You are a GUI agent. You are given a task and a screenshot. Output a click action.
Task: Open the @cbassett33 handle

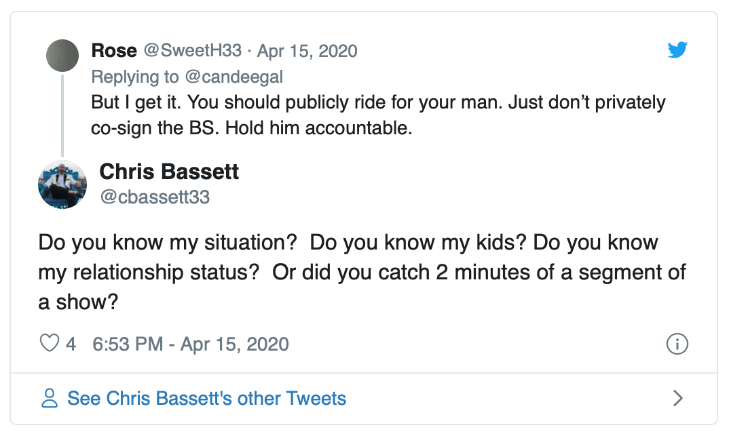pyautogui.click(x=155, y=197)
